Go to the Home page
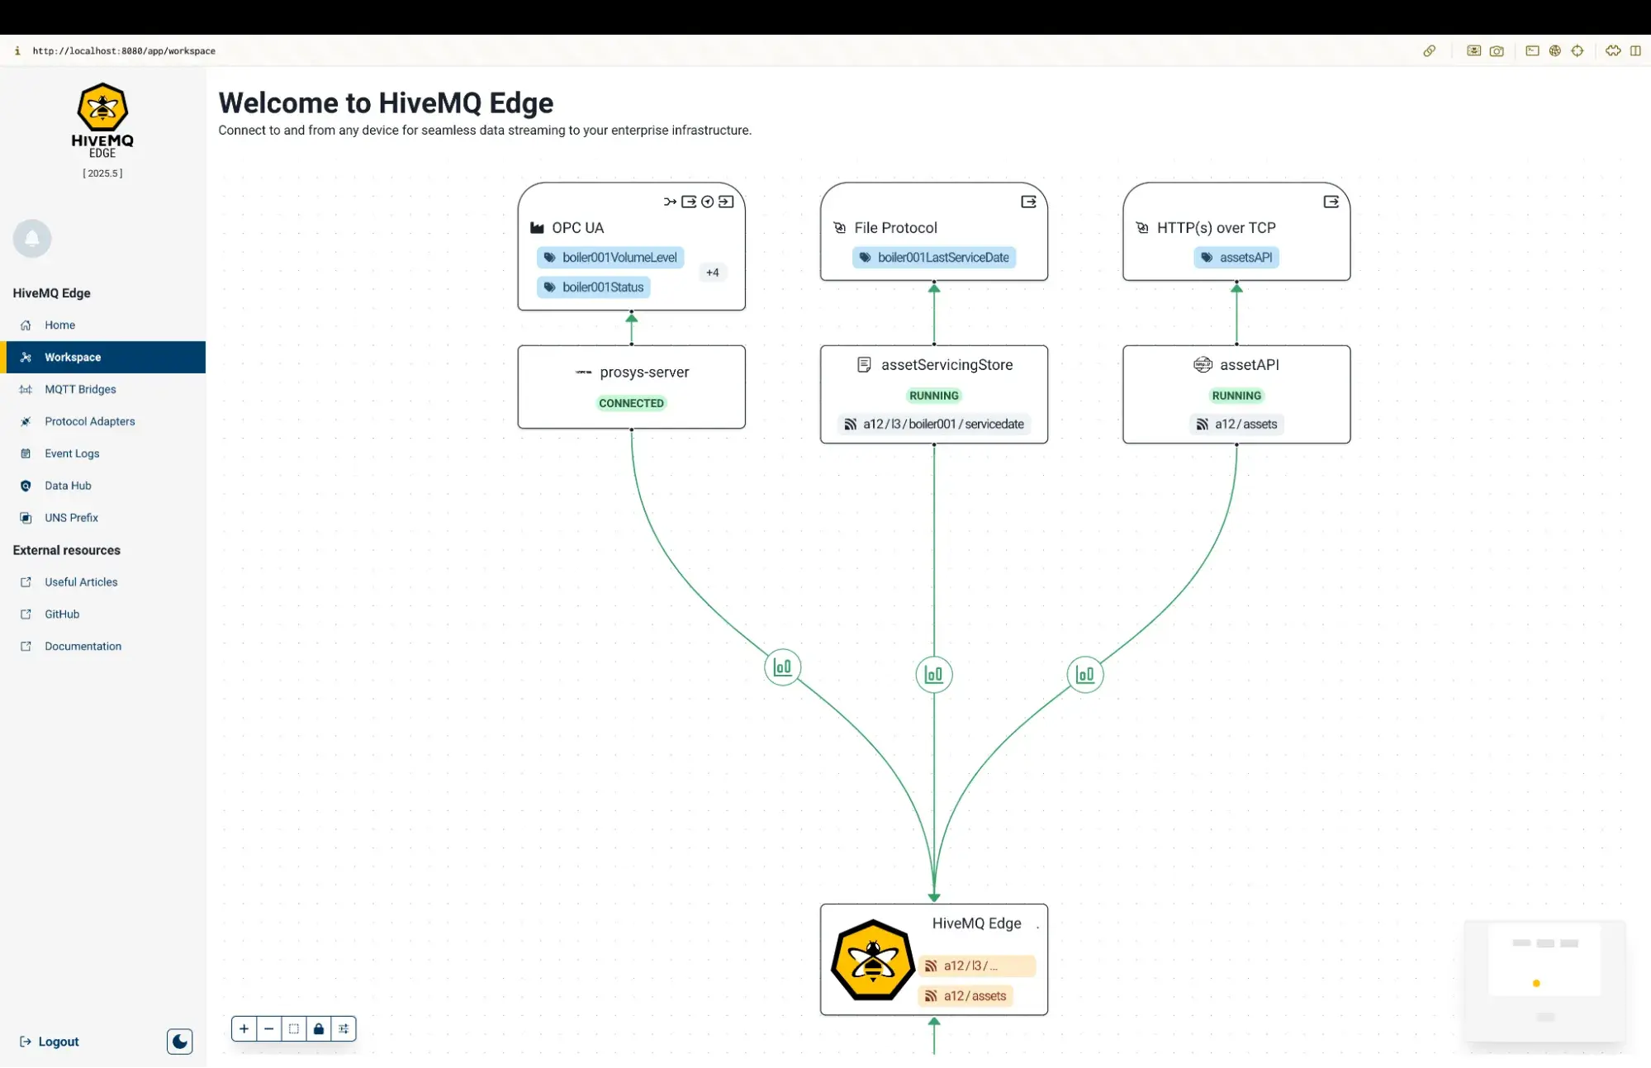 [103, 325]
